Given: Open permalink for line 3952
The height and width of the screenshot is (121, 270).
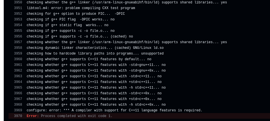Looking at the screenshot, I should 18,14.
